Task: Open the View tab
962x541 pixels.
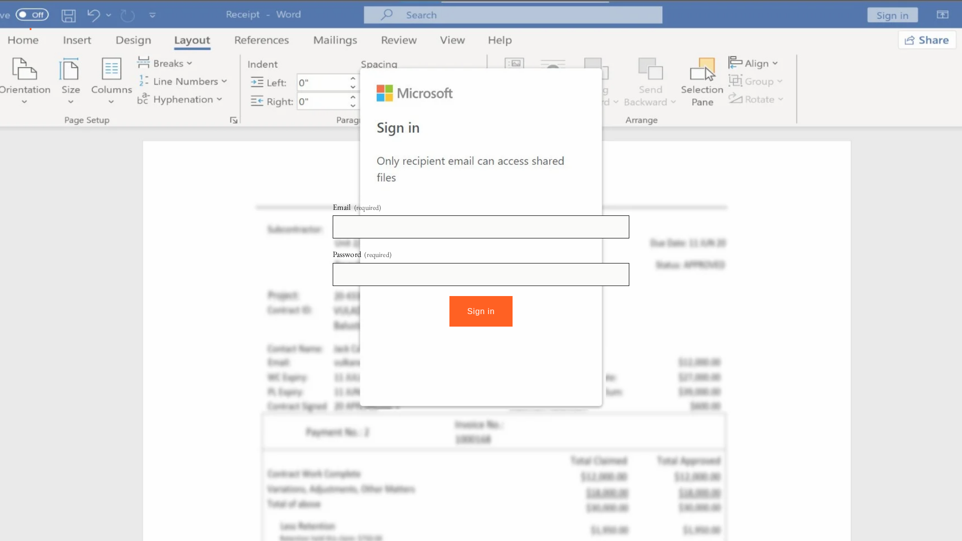Action: [452, 40]
